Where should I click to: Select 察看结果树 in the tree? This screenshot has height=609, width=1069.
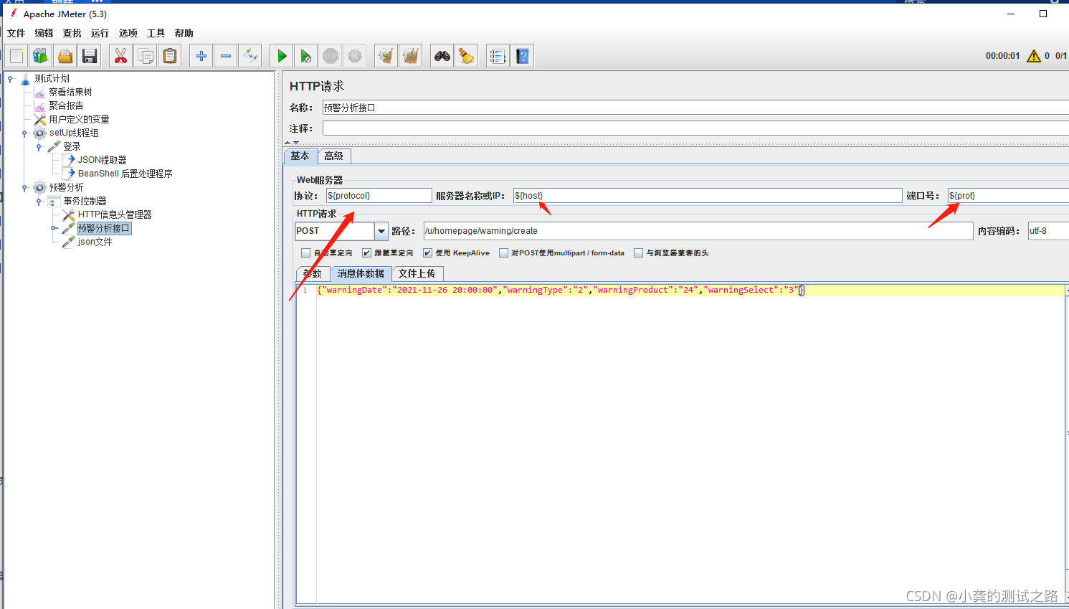pos(70,93)
